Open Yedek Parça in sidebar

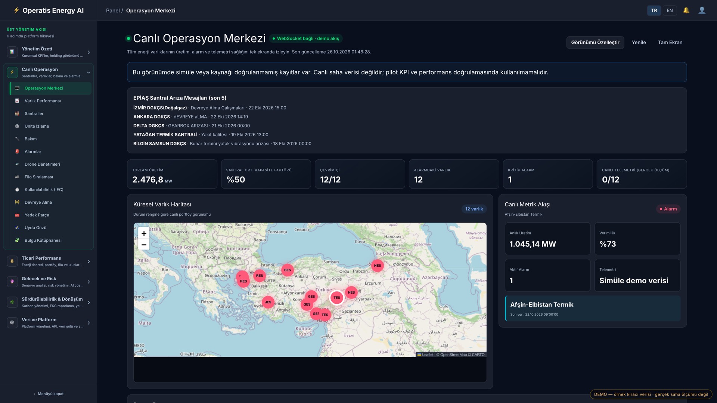coord(51,215)
